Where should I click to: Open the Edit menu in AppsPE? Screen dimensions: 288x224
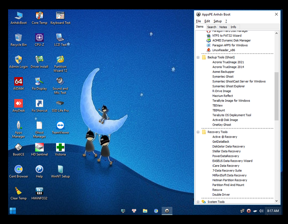207,21
